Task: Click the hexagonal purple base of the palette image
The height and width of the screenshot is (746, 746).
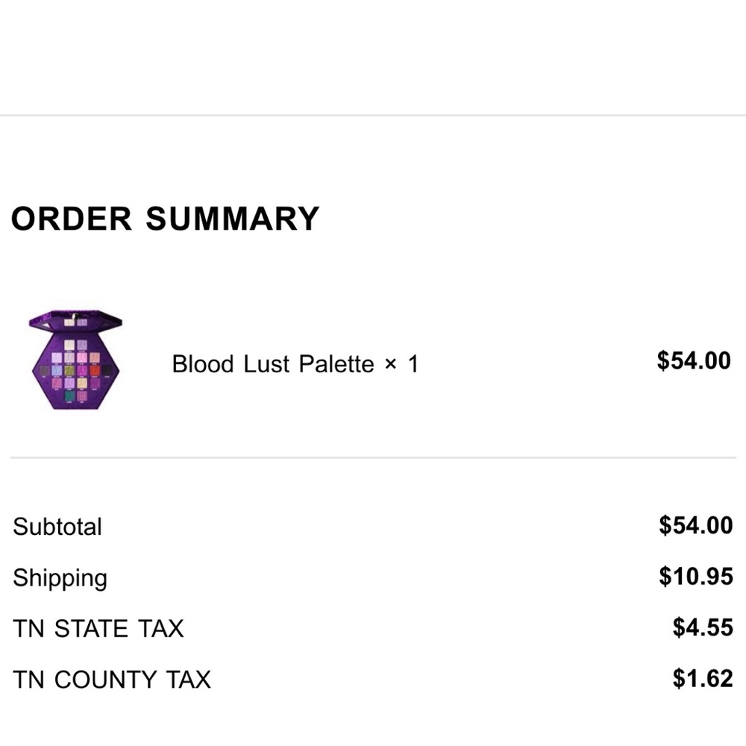Action: (45, 388)
